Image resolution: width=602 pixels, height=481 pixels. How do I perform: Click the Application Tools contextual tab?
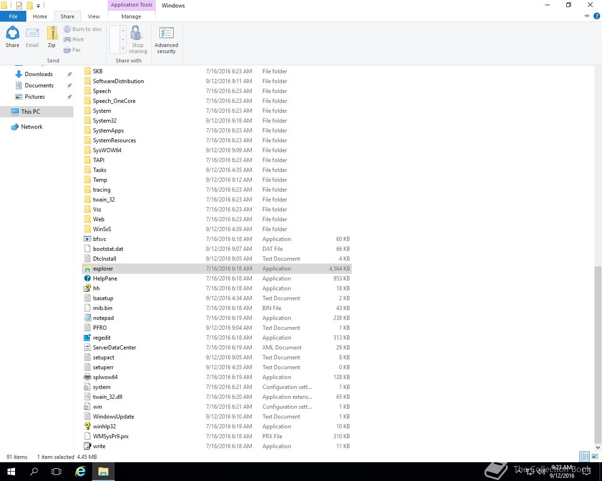click(131, 5)
